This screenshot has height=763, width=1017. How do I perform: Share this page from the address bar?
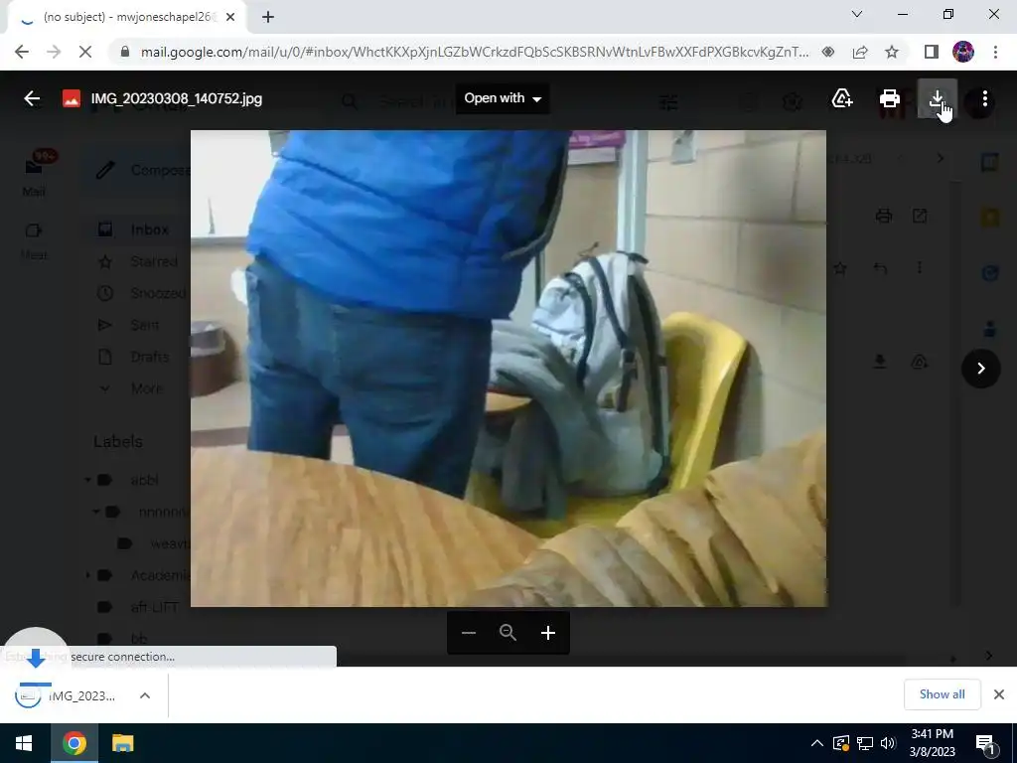860,52
